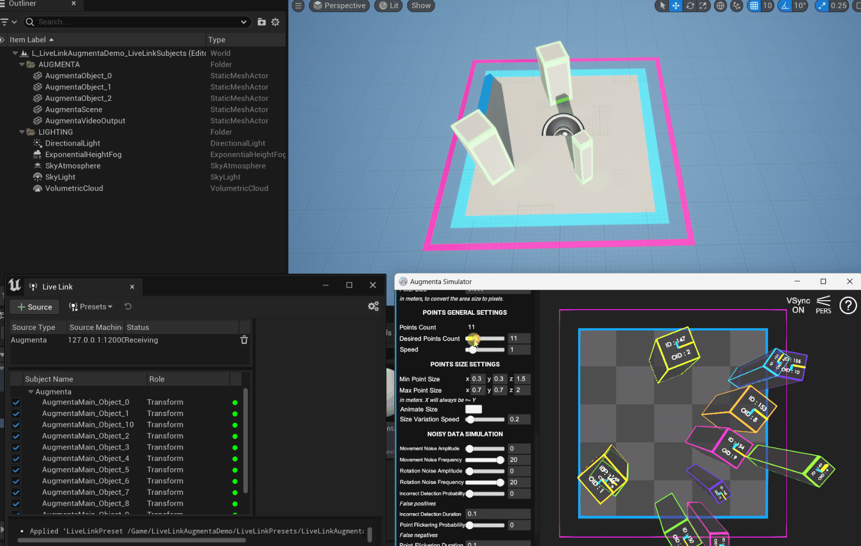Screen dimensions: 861x546
Task: Select AugmentaObject_0 in the Outliner
Action: (x=78, y=76)
